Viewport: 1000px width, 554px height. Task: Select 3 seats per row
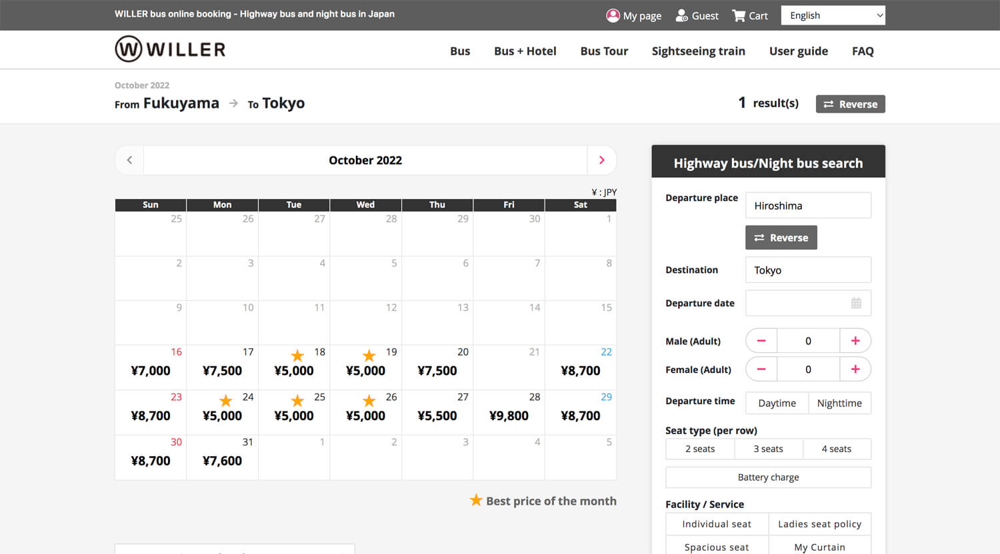[769, 449]
